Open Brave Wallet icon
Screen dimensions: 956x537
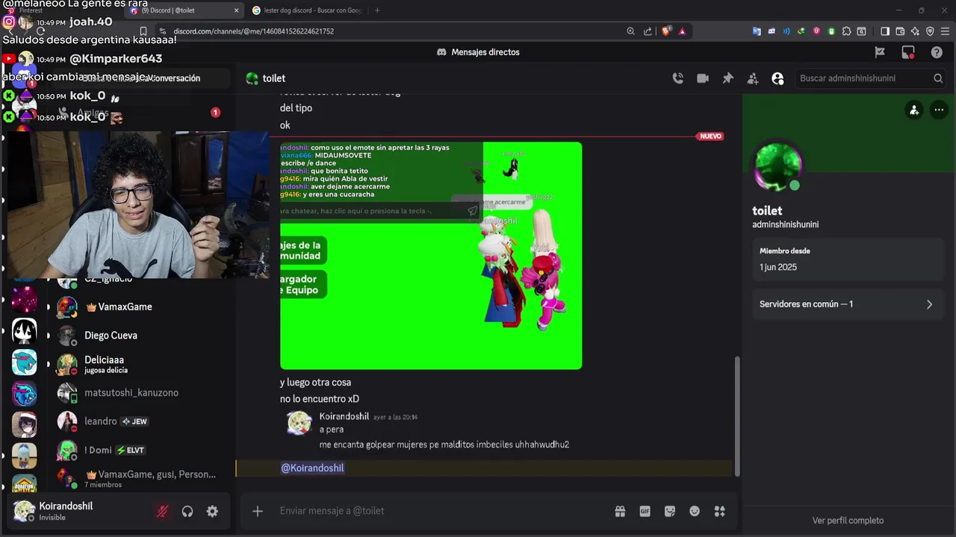(x=900, y=31)
